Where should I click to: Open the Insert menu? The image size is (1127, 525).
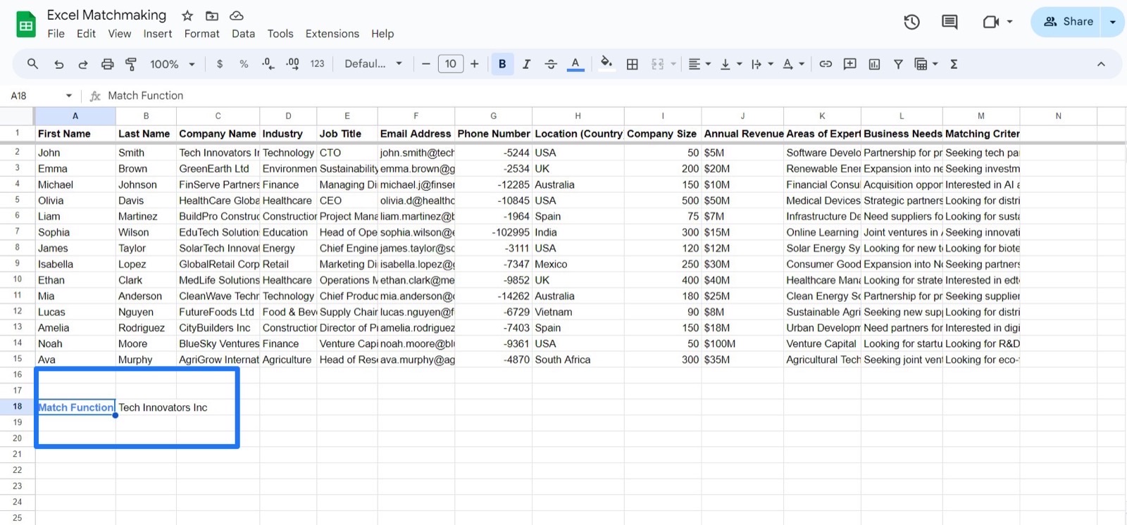(x=158, y=34)
